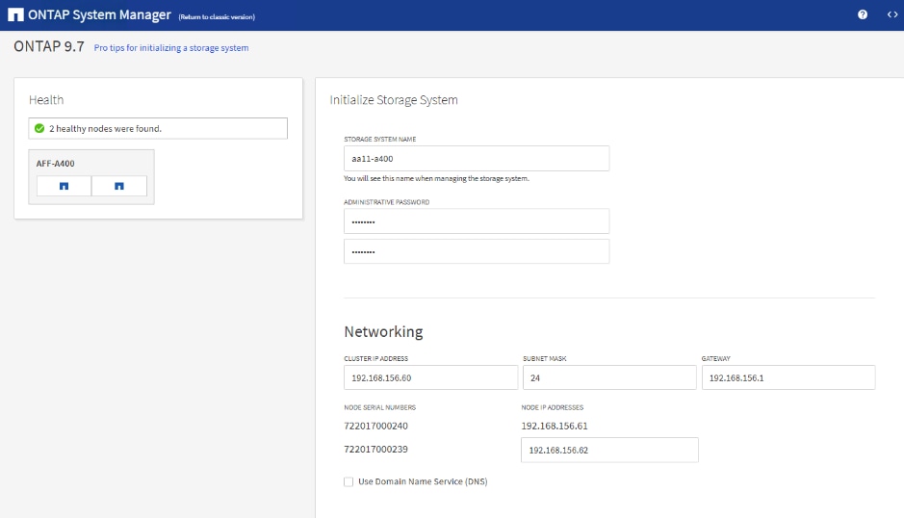The height and width of the screenshot is (518, 904).
Task: Click the green healthy status check icon
Action: (39, 128)
